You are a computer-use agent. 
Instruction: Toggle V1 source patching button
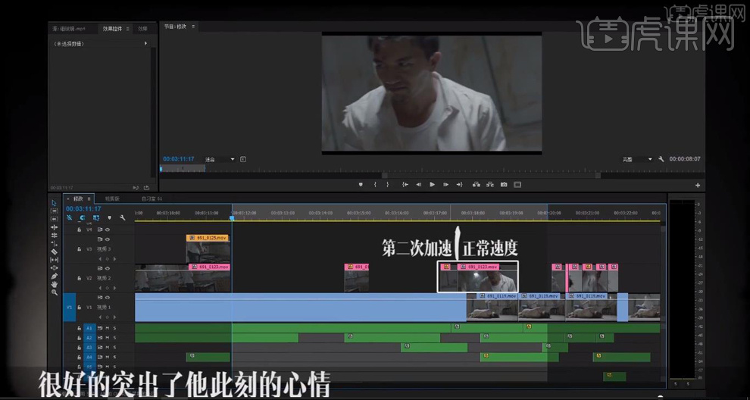coord(70,307)
